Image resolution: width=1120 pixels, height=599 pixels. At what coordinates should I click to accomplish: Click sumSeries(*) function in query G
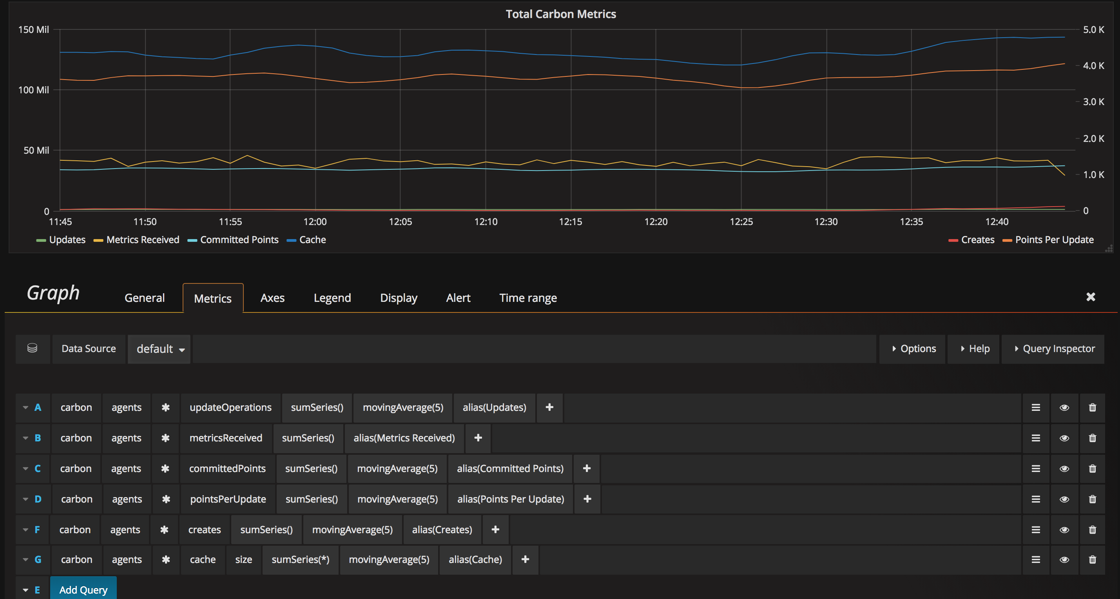coord(301,559)
